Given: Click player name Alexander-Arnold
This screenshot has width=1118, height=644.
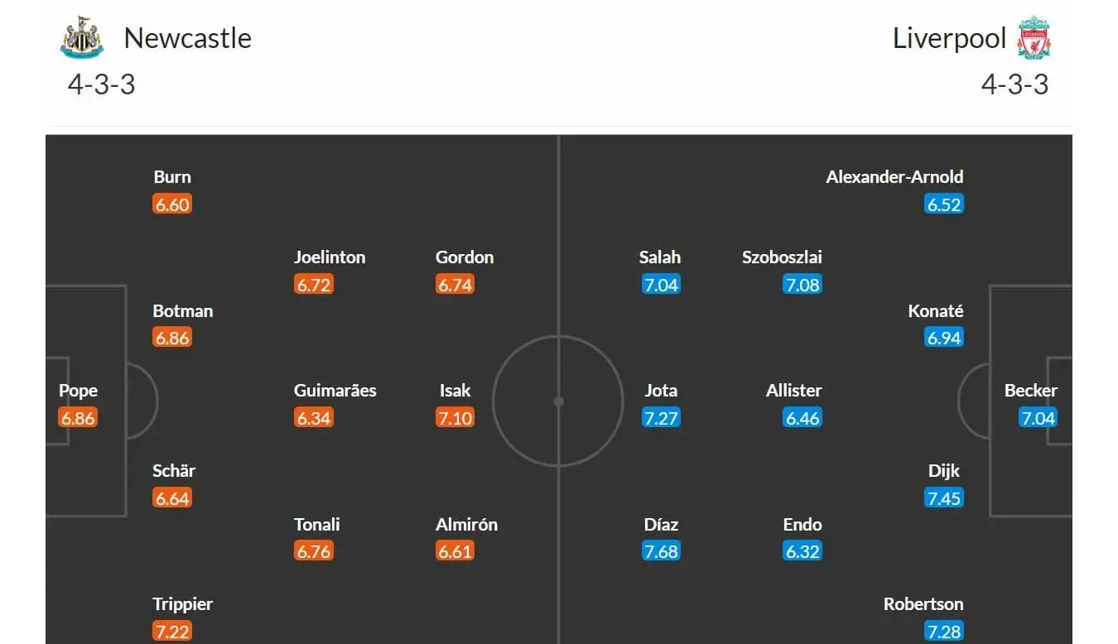Looking at the screenshot, I should tap(894, 177).
